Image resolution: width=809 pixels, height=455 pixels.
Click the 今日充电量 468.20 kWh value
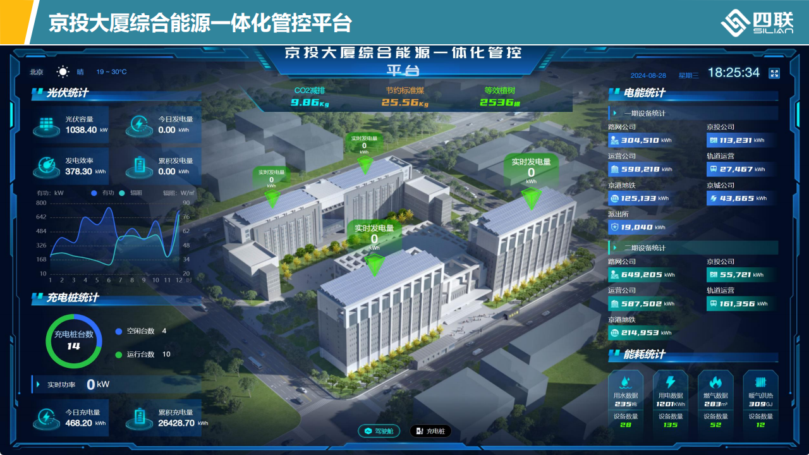point(85,423)
